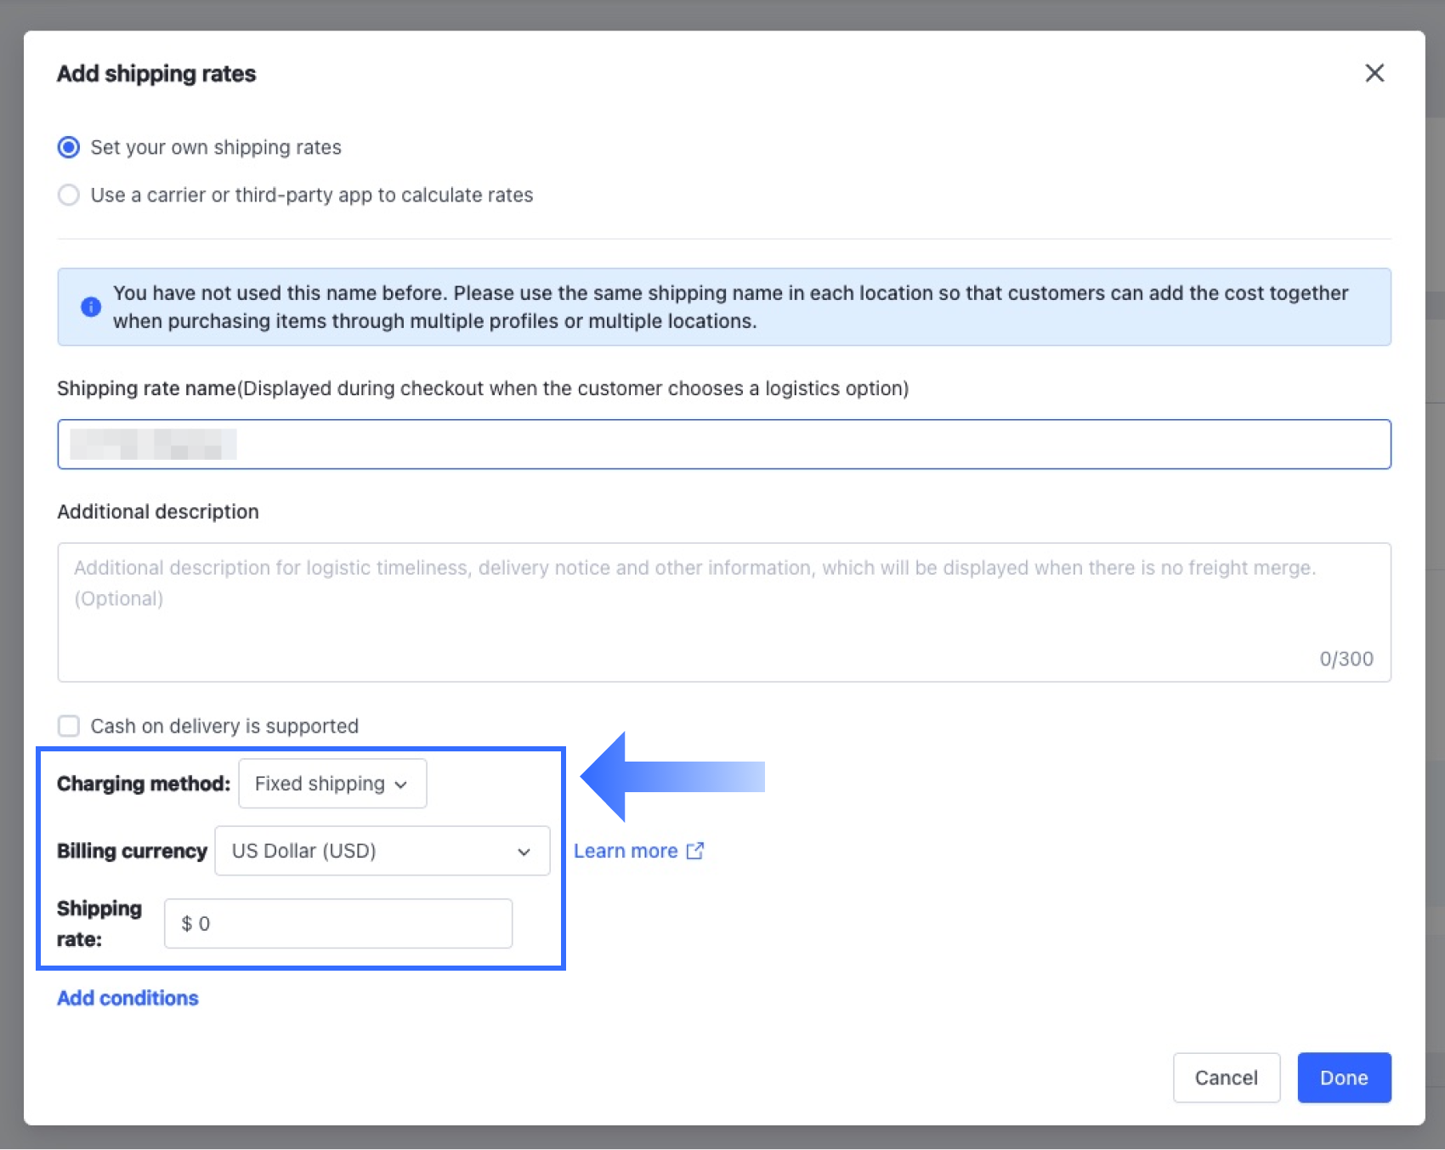Click the info icon in the blue banner
1445x1150 pixels.
click(x=90, y=307)
